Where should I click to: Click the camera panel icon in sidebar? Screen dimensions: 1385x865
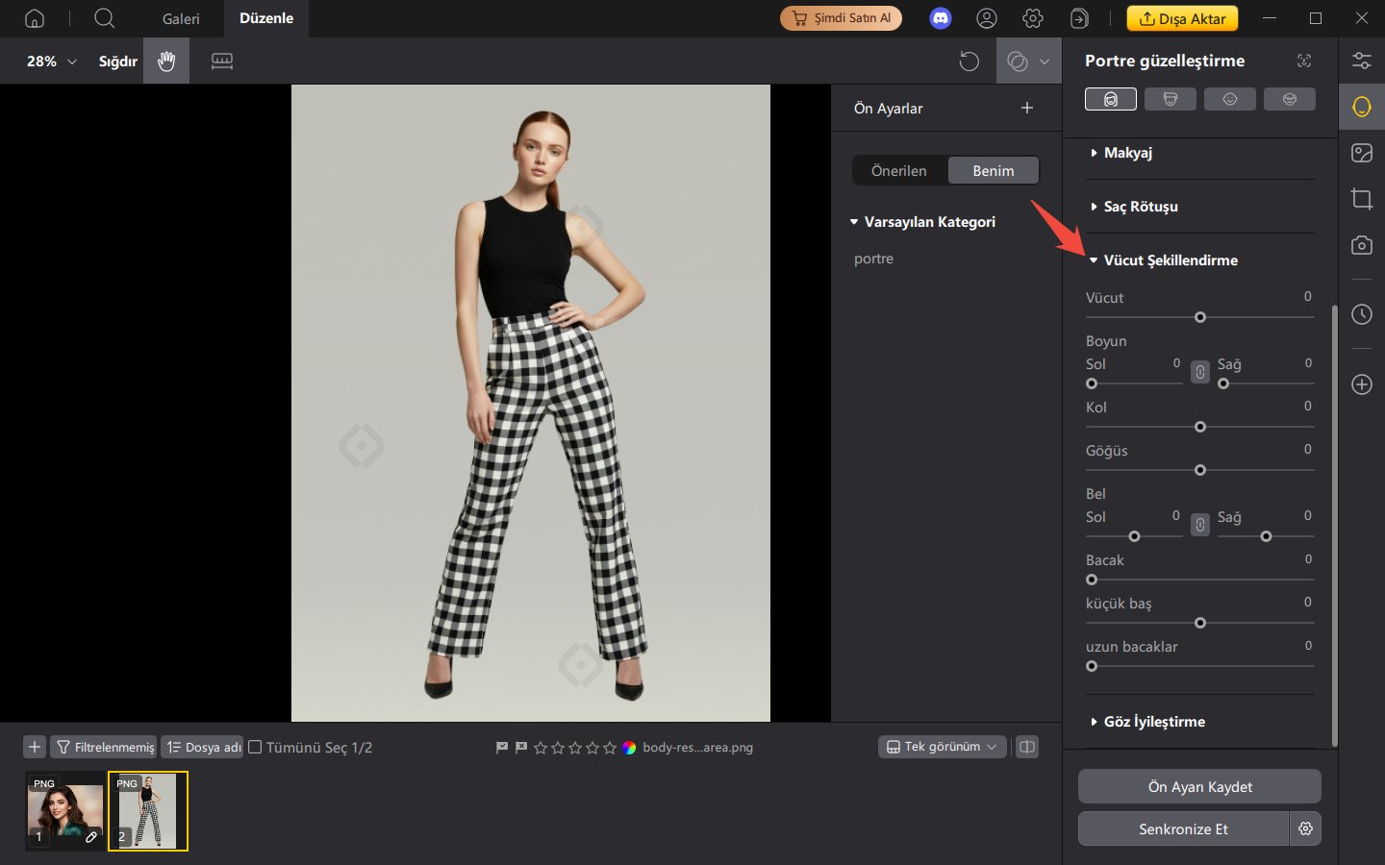pos(1362,245)
